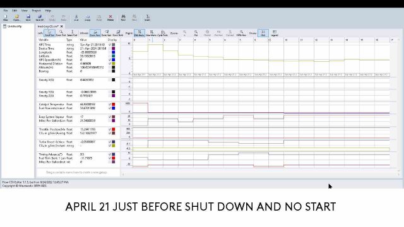The image size is (404, 227).
Task: Toggle display checkbox for Timing Advance
Action: click(x=110, y=154)
